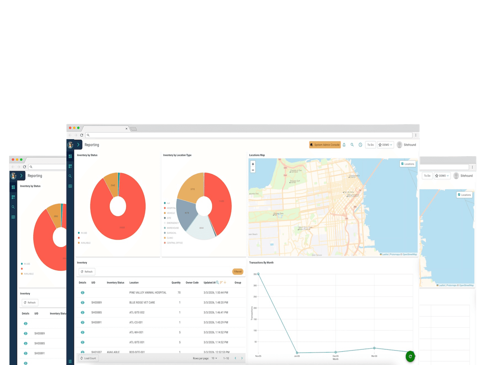This screenshot has width=486, height=365.
Task: Open the notifications bell icon
Action: (344, 145)
